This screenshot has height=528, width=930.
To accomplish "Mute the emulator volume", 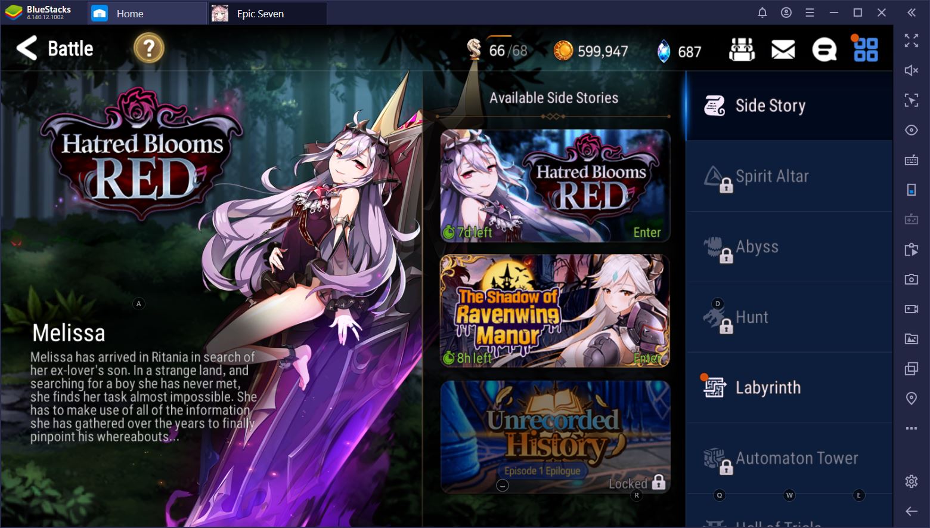I will 912,70.
